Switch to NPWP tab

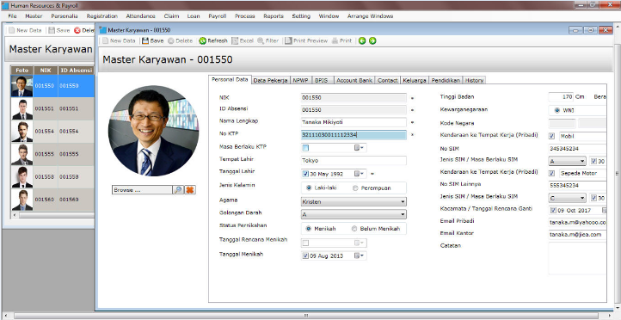click(x=300, y=80)
